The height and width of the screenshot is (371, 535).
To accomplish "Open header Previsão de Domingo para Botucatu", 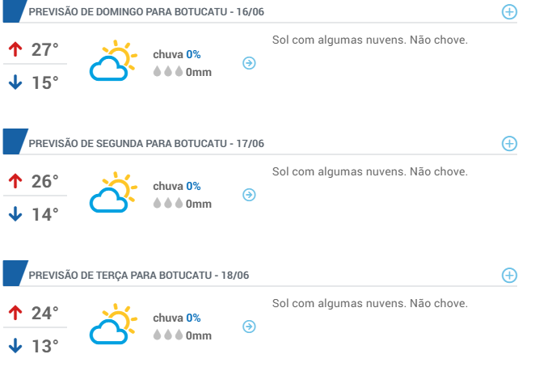I will (146, 12).
